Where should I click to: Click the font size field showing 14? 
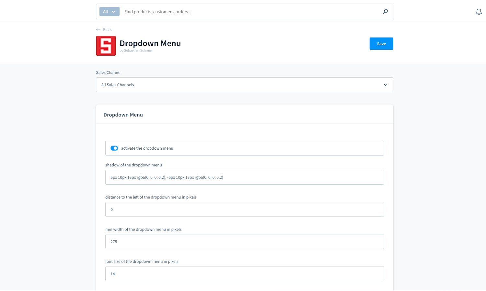244,274
